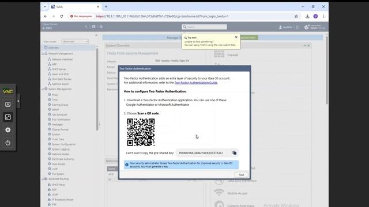Viewport: 369px width, 207px height.
Task: Go back with the browser back arrow
Action: [x=46, y=16]
